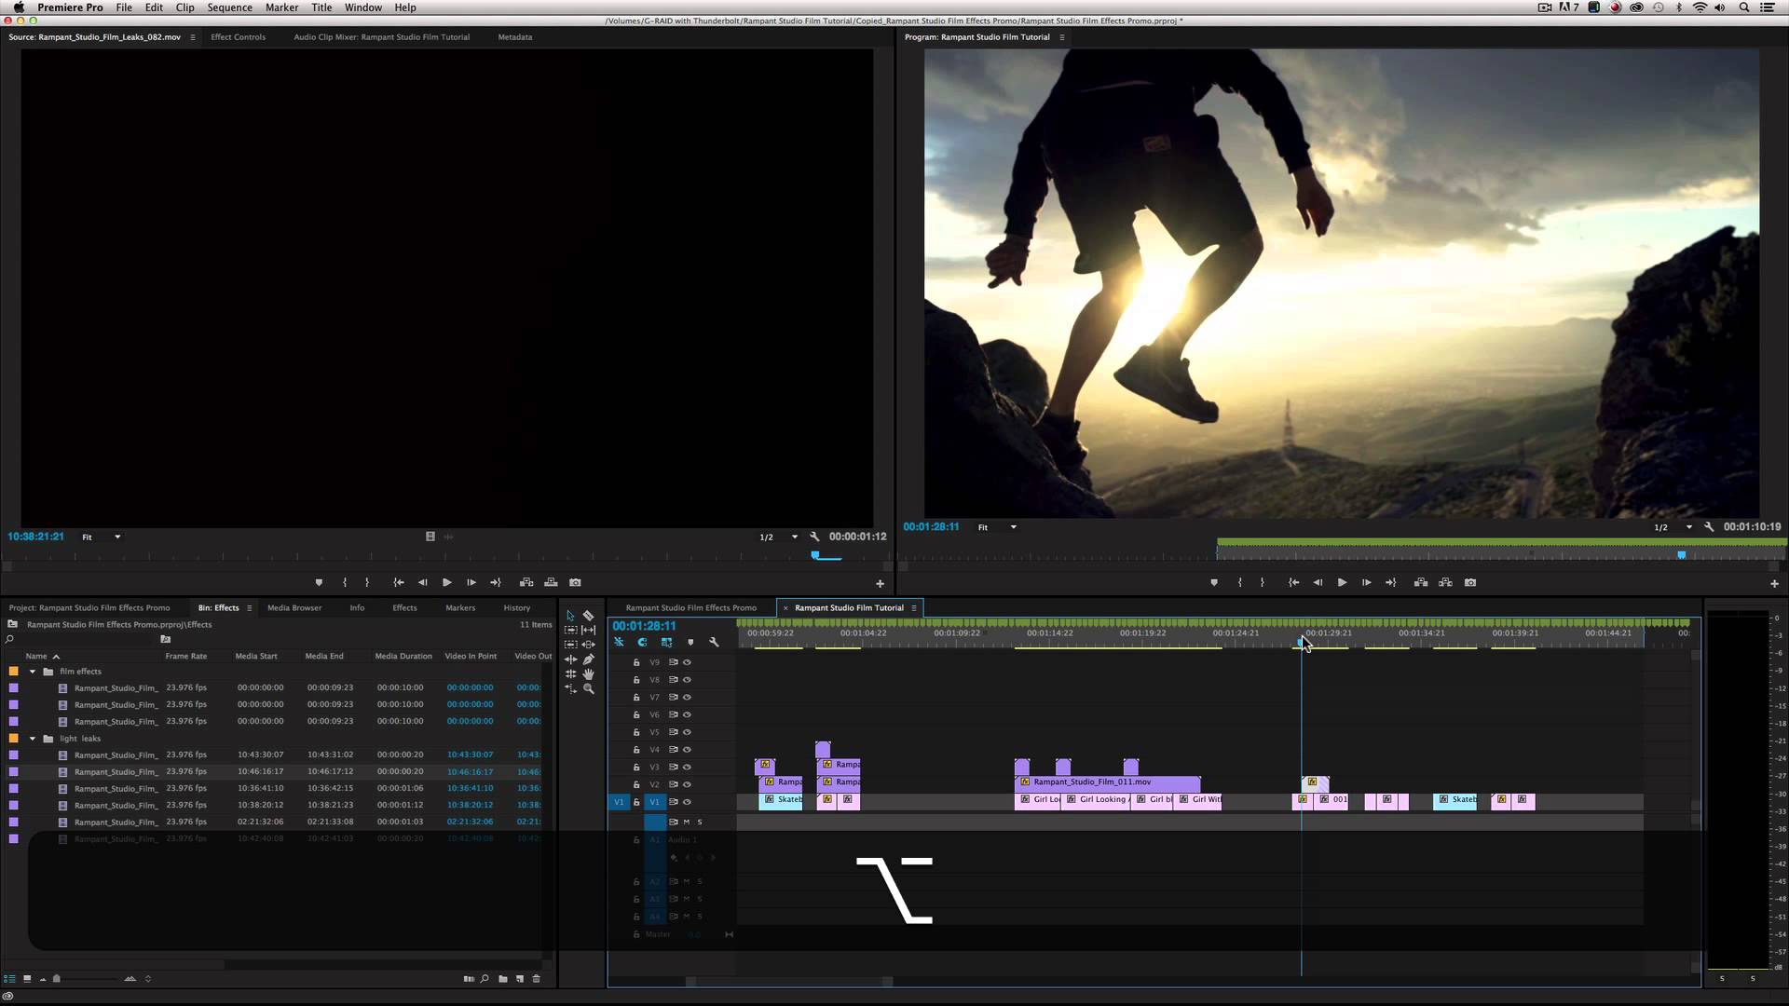Image resolution: width=1789 pixels, height=1006 pixels.
Task: Collapse the film effects bin
Action: (33, 672)
